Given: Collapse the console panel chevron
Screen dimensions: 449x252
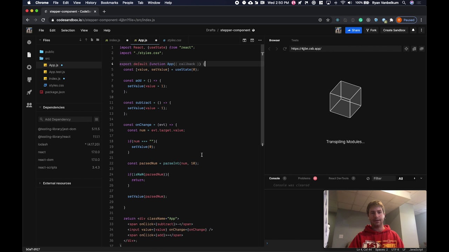Looking at the screenshot, I should 421,178.
